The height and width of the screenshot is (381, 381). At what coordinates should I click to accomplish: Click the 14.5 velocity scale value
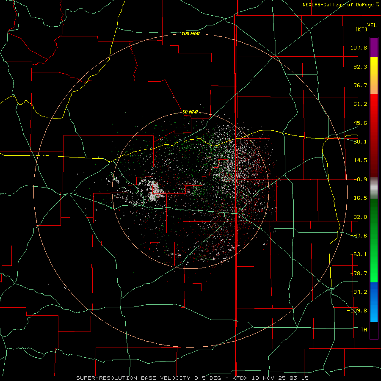click(x=360, y=160)
